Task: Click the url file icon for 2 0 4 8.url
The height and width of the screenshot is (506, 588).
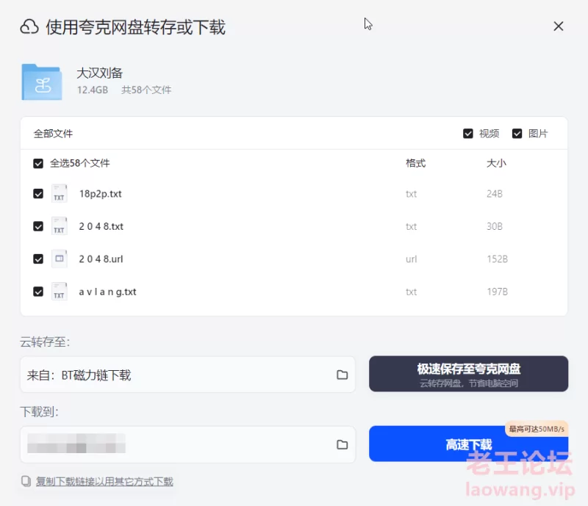Action: click(60, 259)
